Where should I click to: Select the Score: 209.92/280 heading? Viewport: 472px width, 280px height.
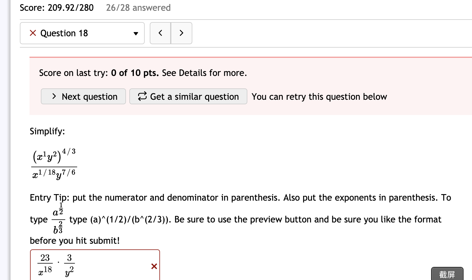[x=56, y=8]
